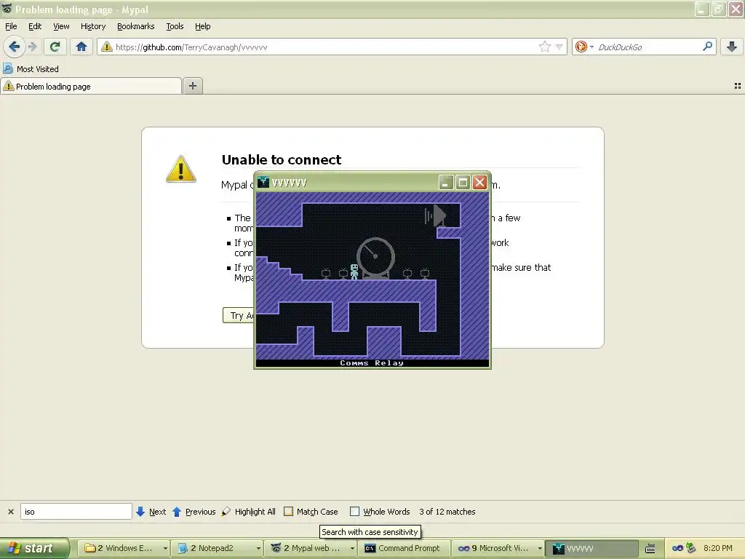Open a new tab with plus button
The width and height of the screenshot is (745, 559).
coord(192,86)
